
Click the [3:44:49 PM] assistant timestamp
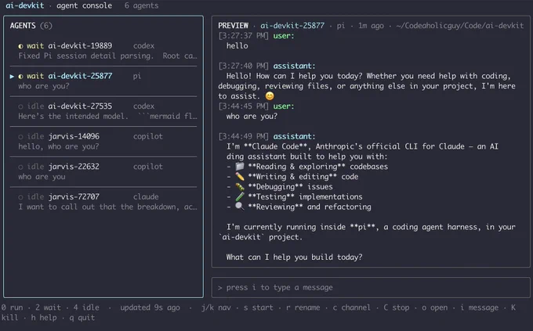coord(244,137)
